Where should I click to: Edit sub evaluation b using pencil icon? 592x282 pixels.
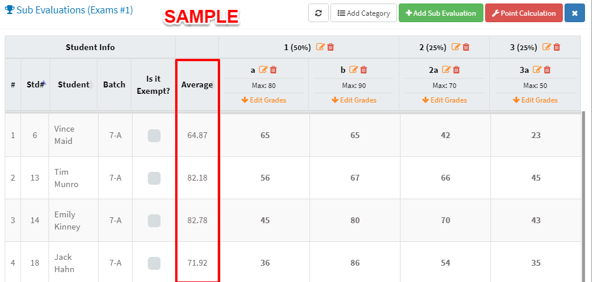click(353, 70)
